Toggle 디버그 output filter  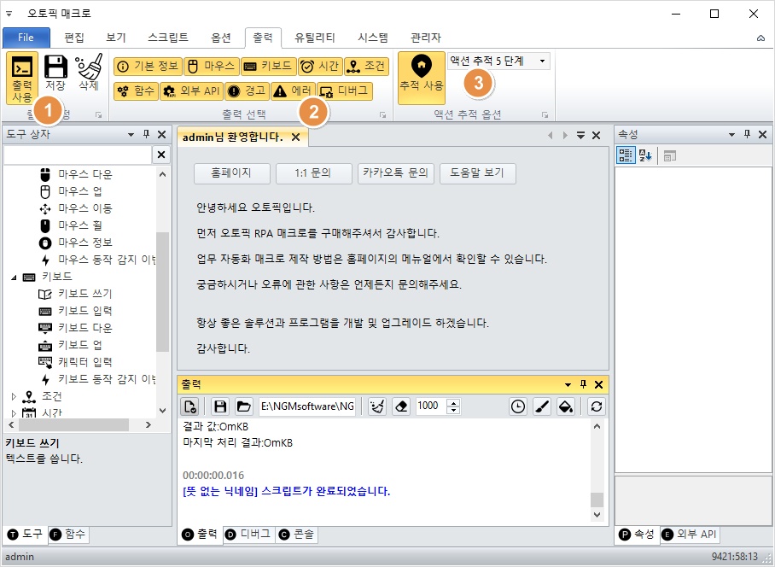(345, 91)
